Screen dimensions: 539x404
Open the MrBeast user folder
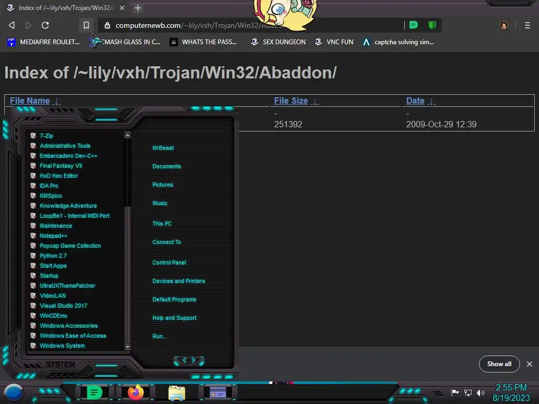pyautogui.click(x=163, y=148)
